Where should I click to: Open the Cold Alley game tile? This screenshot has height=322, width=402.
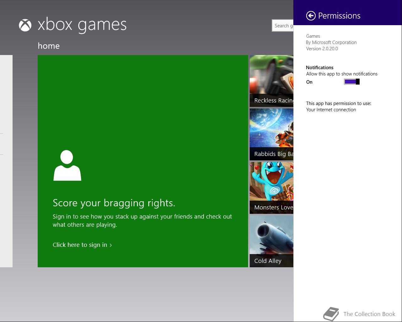[271, 241]
